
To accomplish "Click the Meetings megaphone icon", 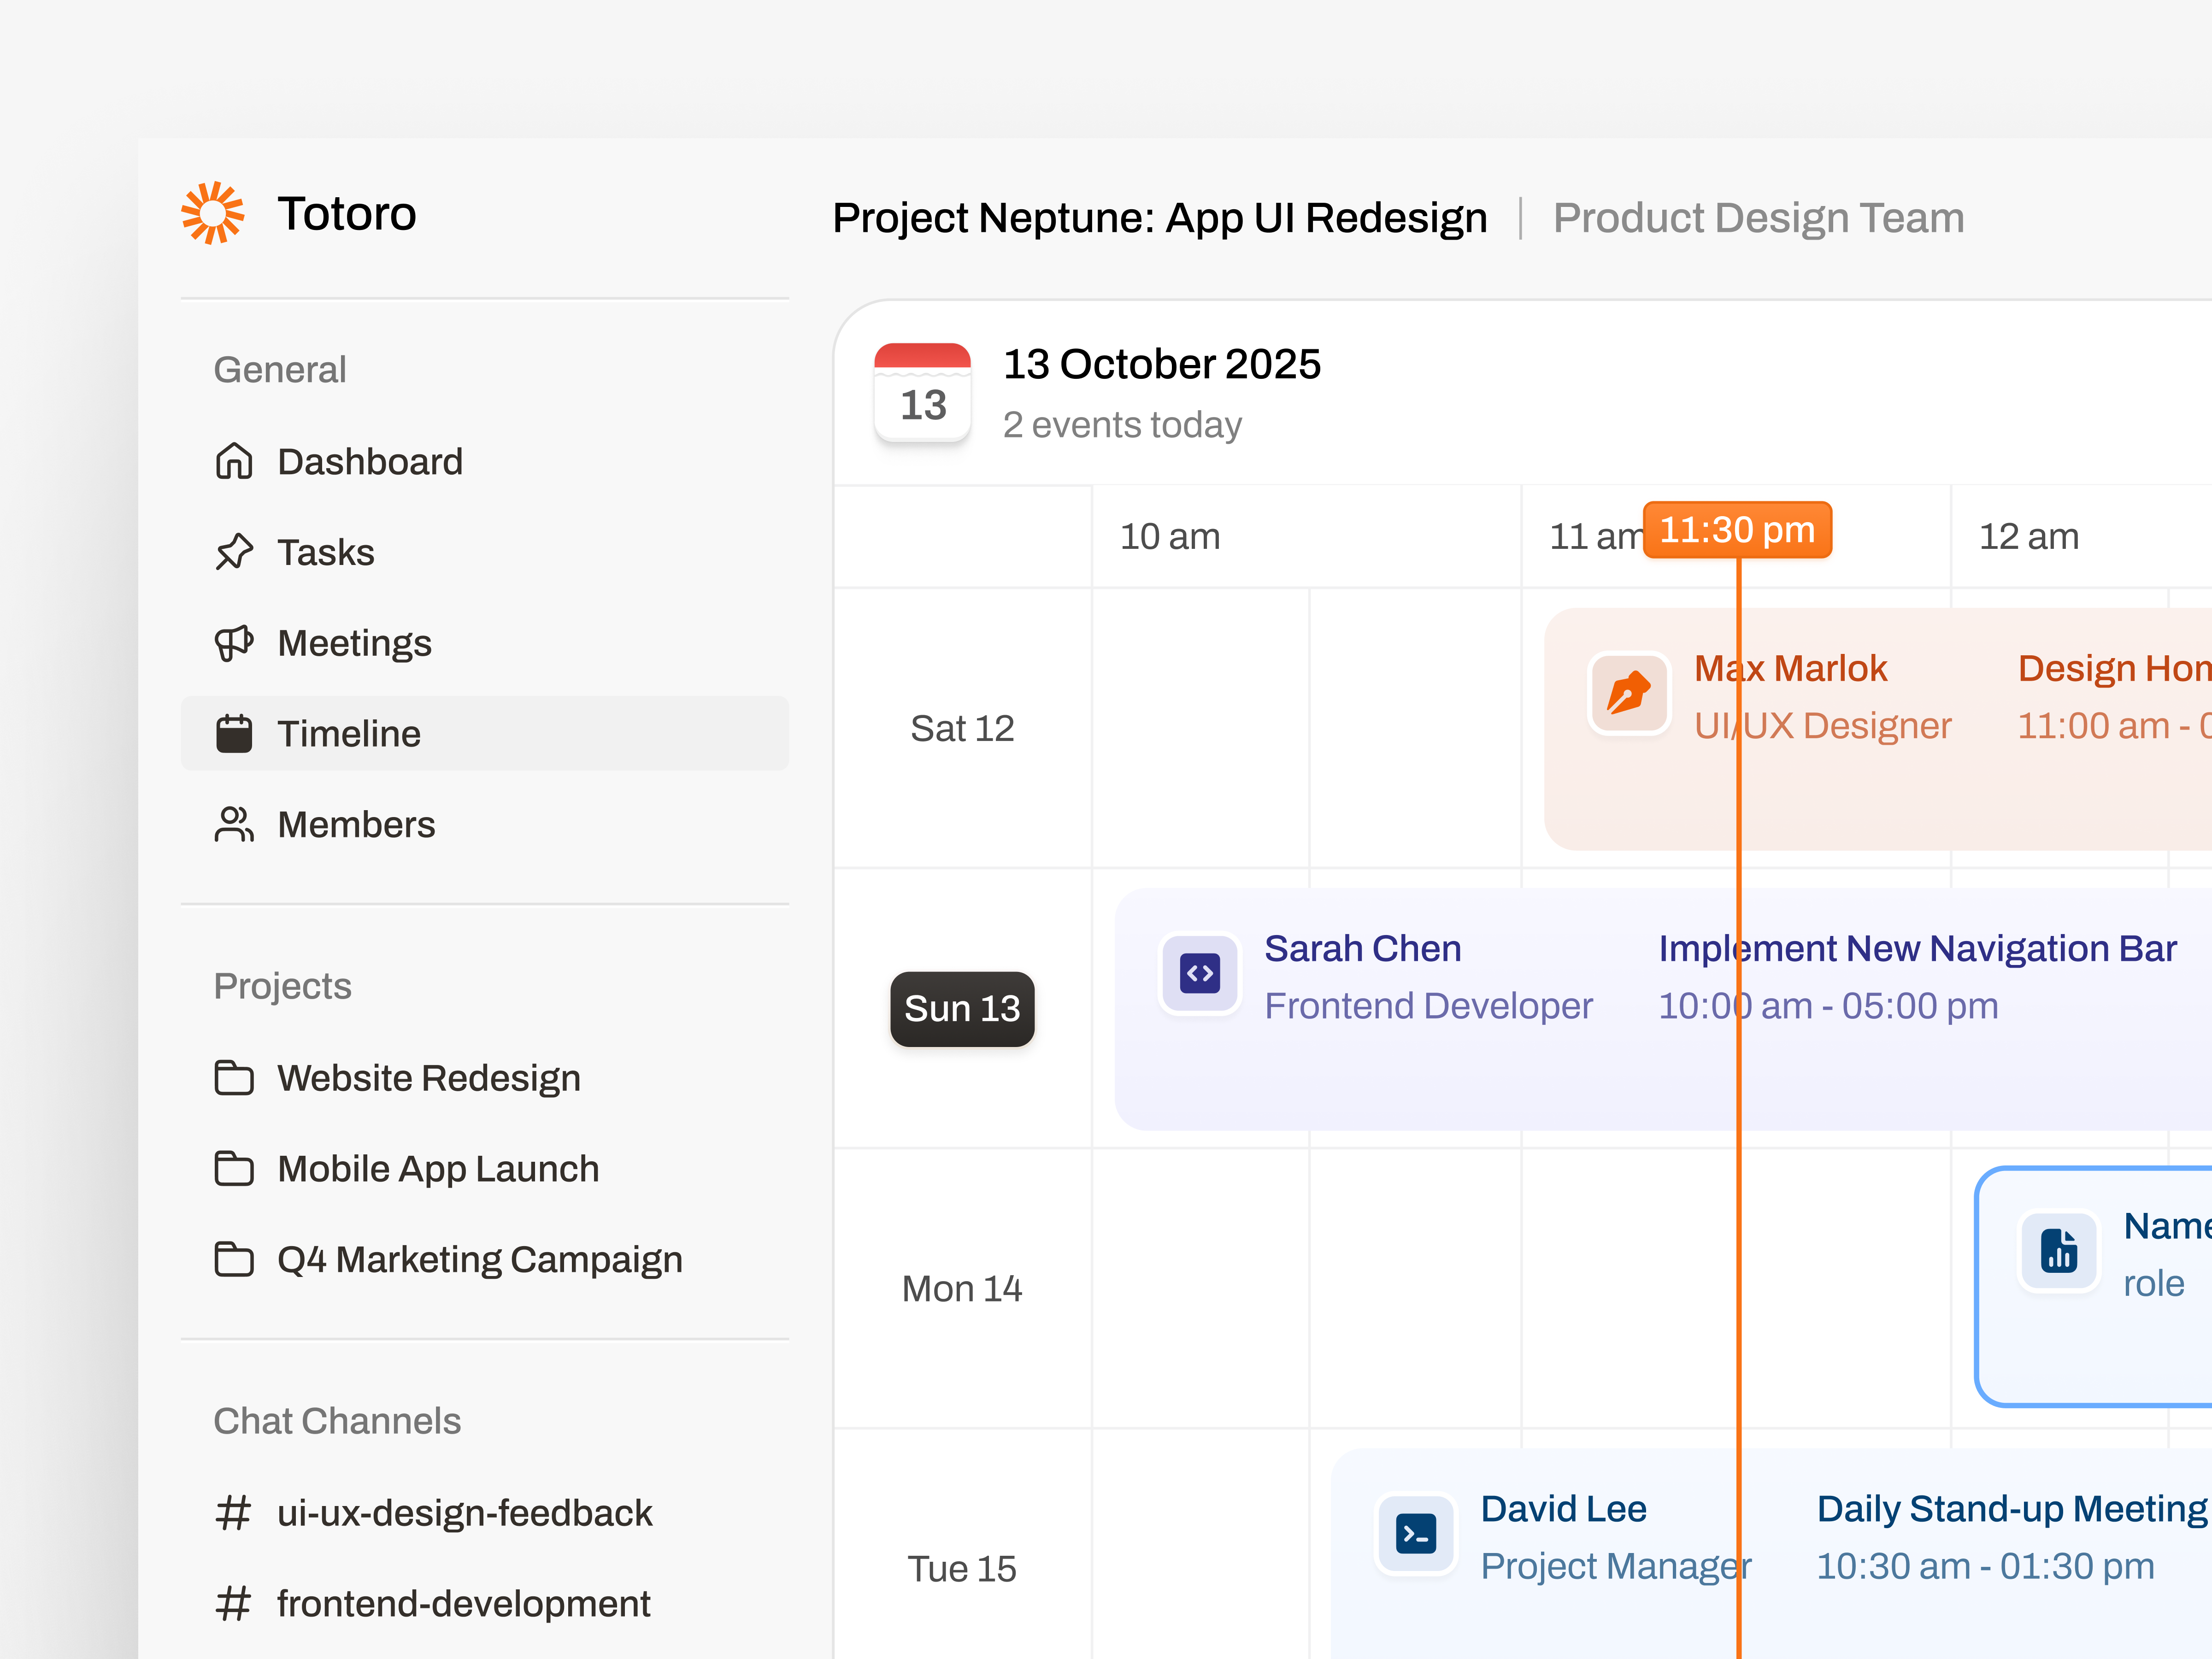I will tap(234, 643).
